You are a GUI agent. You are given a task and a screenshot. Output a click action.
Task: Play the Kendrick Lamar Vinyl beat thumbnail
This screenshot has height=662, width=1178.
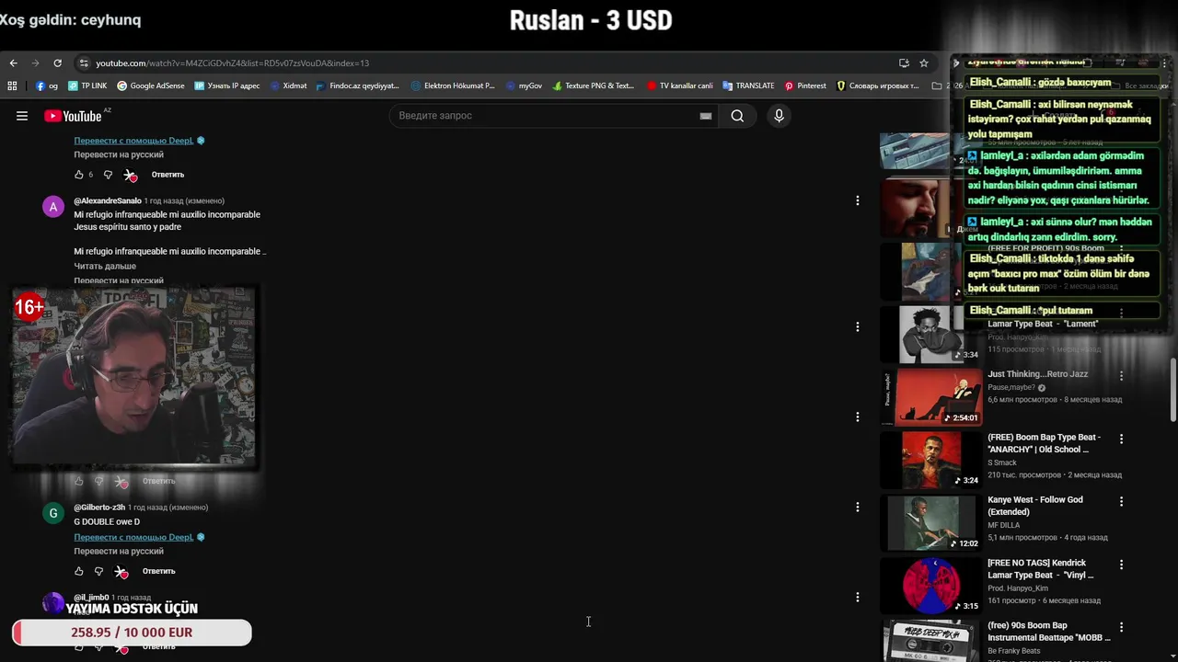point(931,585)
